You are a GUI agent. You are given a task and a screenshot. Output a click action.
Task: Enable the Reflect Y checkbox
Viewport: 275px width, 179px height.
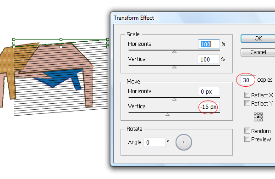tap(247, 103)
